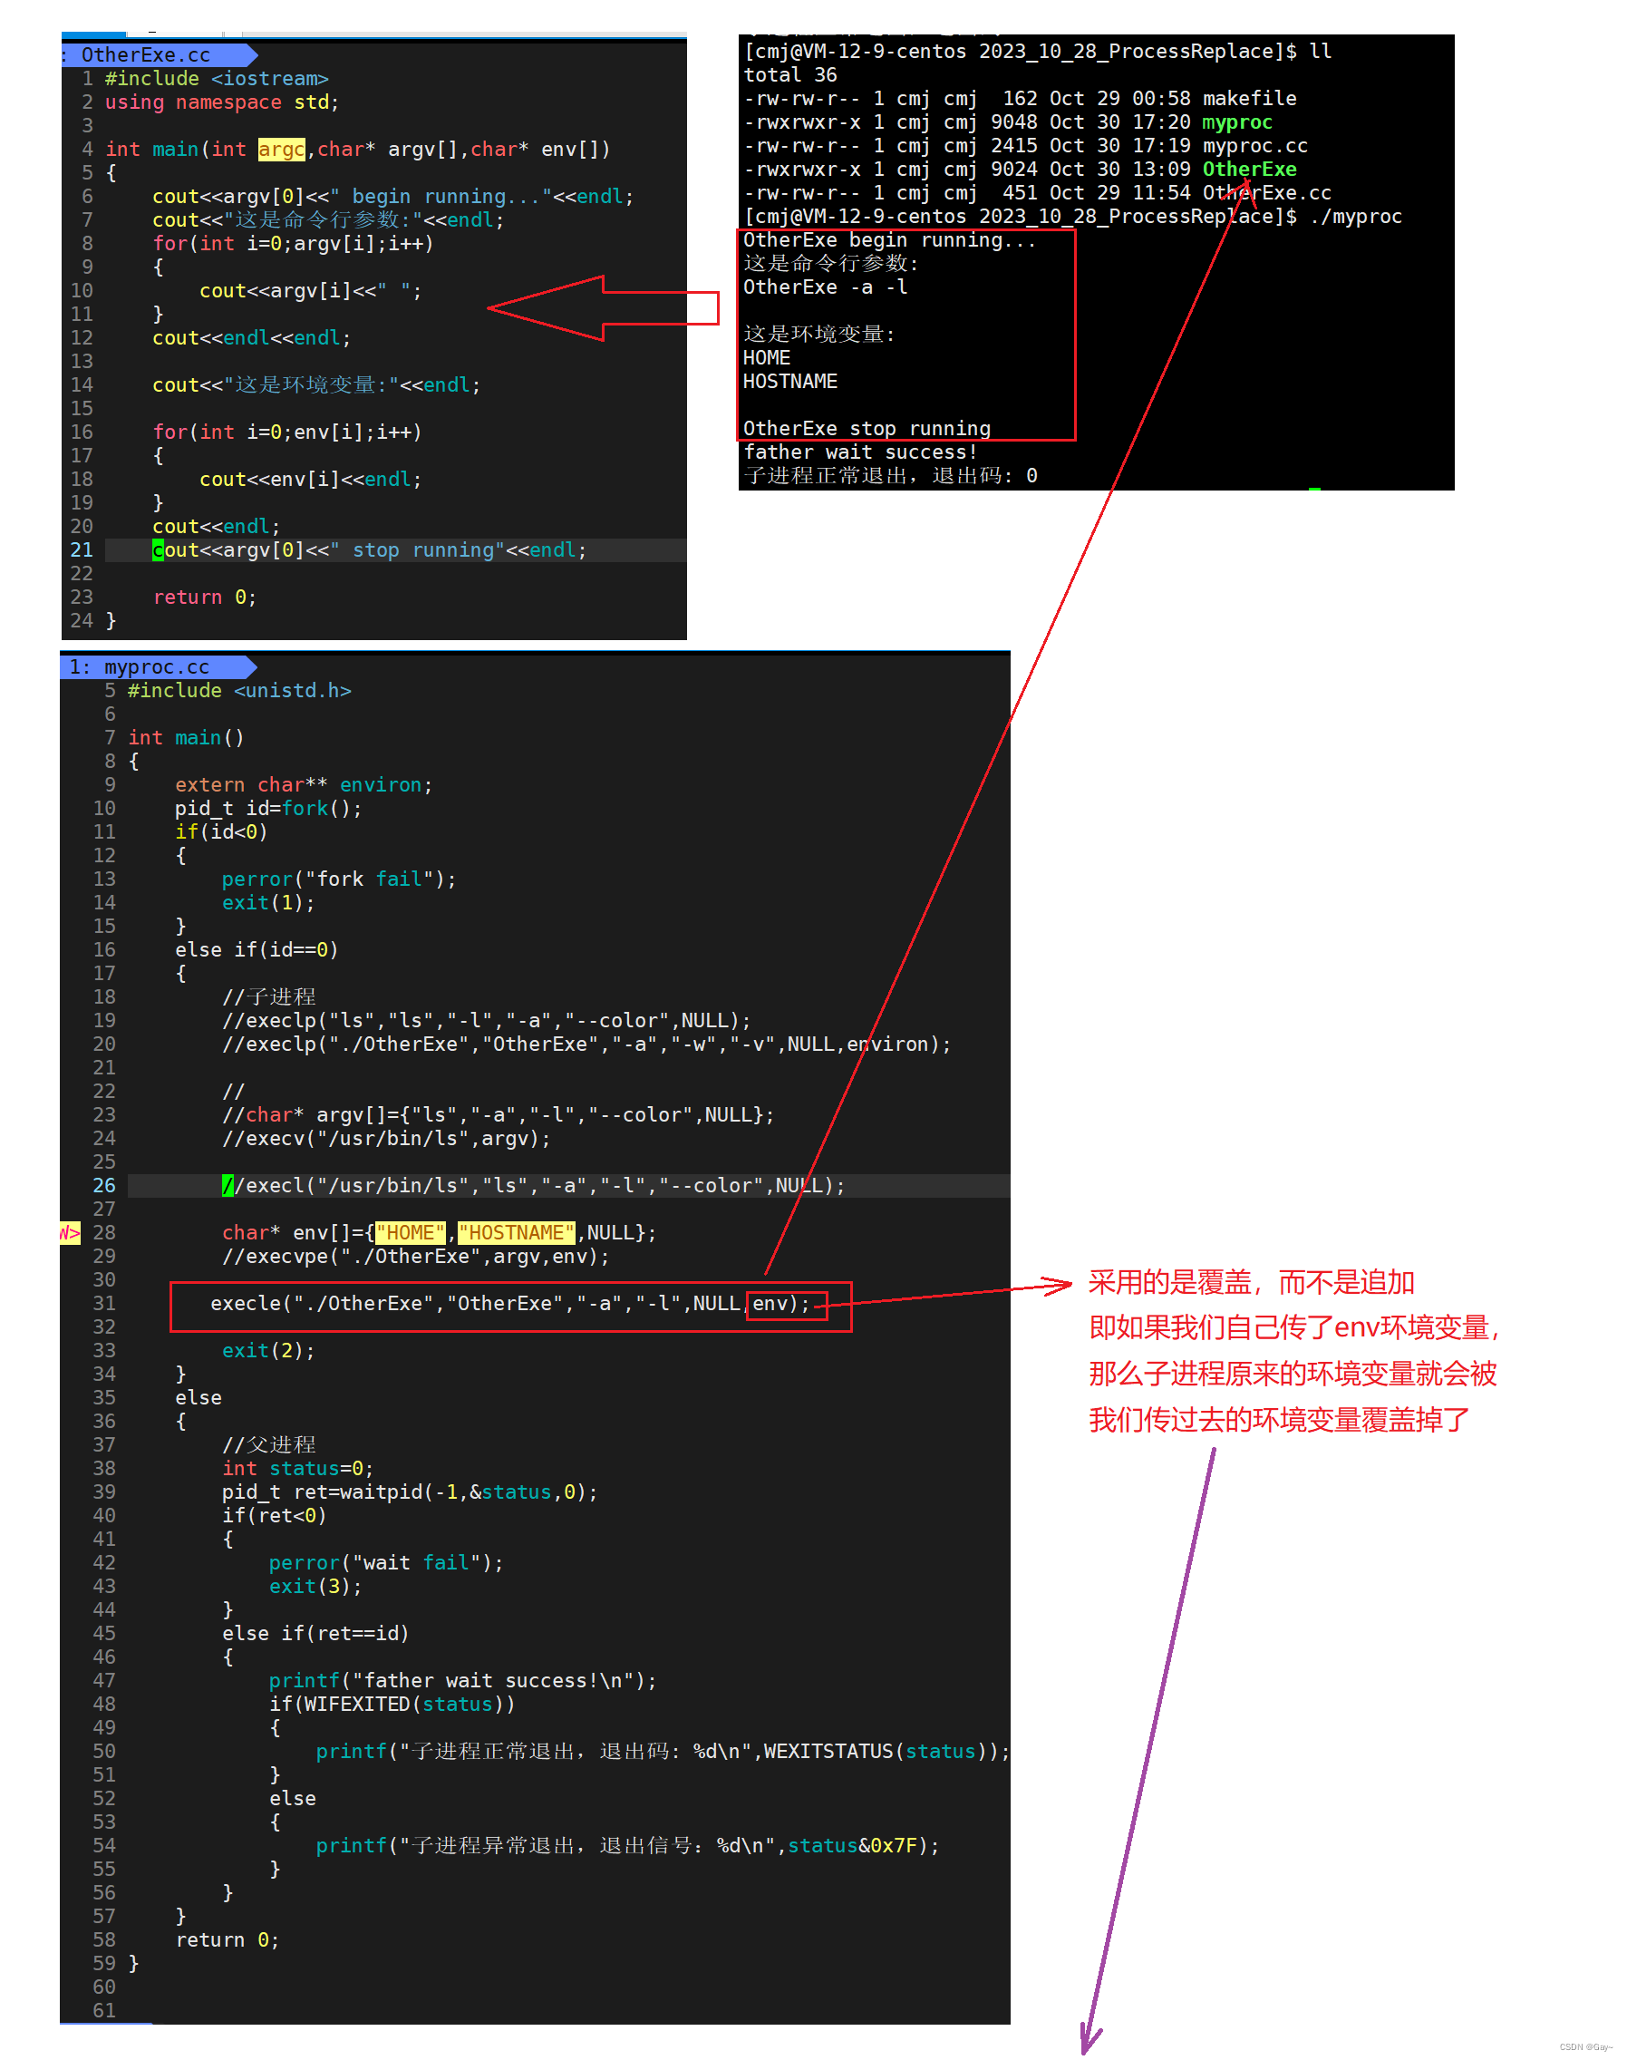The height and width of the screenshot is (2060, 1627).
Task: Click 'OtherExe begin running...' terminal output
Action: coord(890,240)
